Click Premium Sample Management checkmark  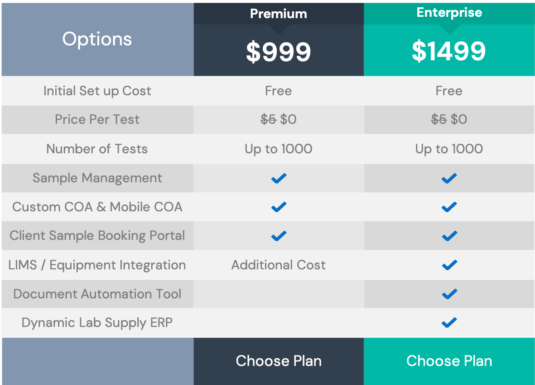(x=279, y=178)
